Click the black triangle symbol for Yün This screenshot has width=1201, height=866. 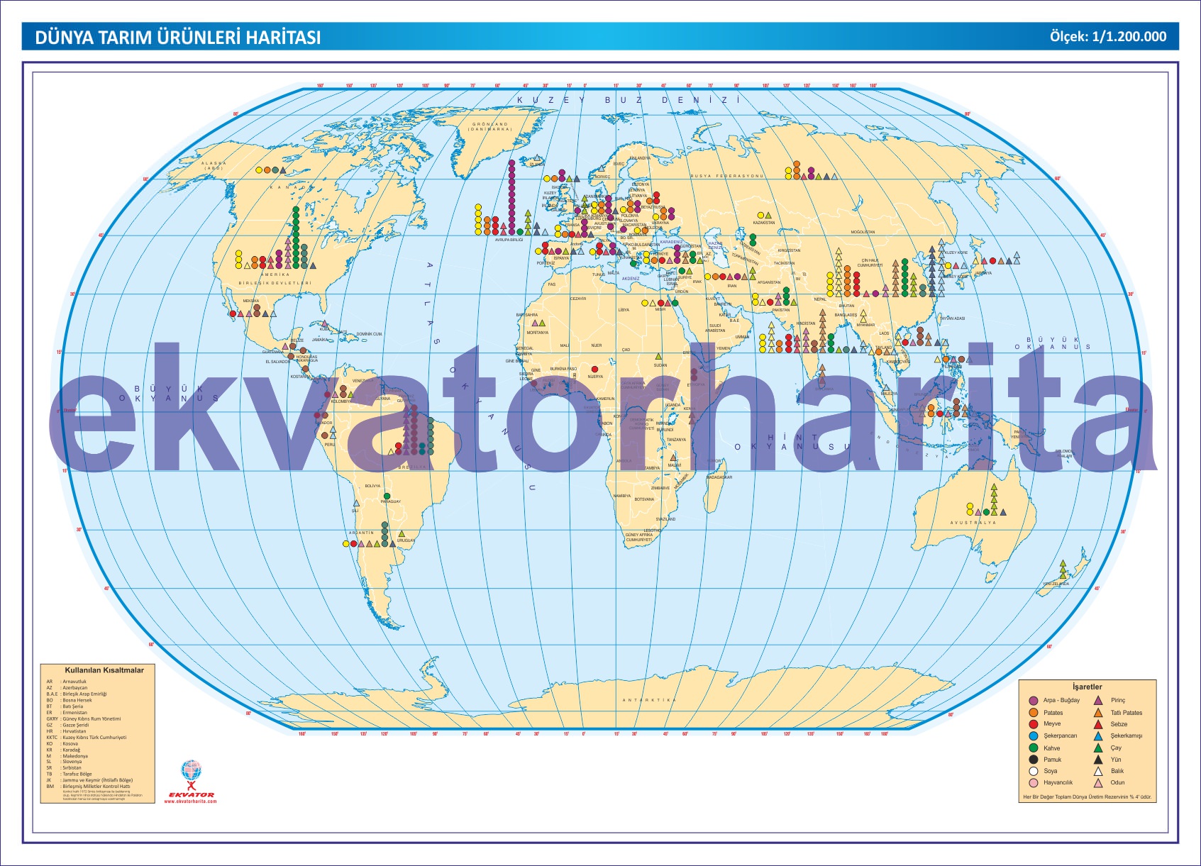[1097, 760]
